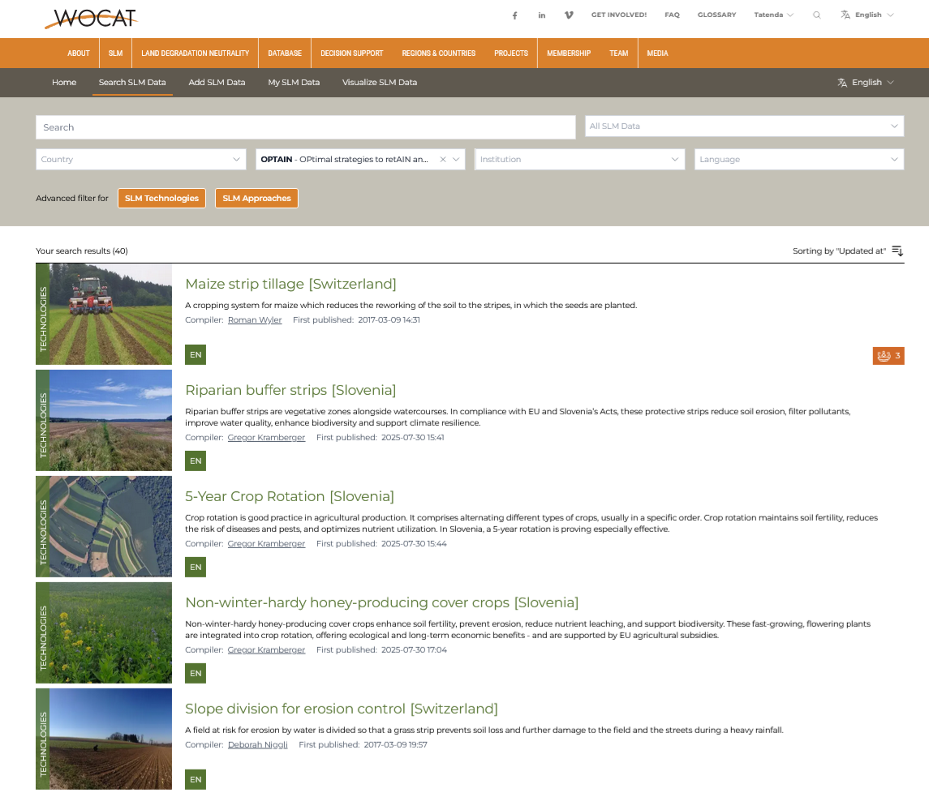Screen dimensions: 929x793
Task: Click the WOCAT logo
Action: [91, 19]
